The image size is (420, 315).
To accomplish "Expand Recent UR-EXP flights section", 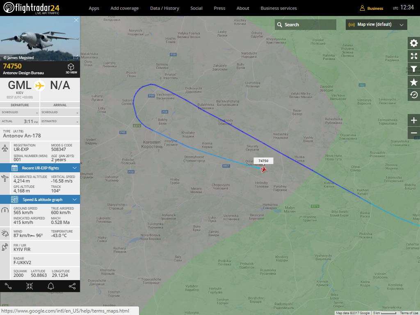I will point(40,168).
